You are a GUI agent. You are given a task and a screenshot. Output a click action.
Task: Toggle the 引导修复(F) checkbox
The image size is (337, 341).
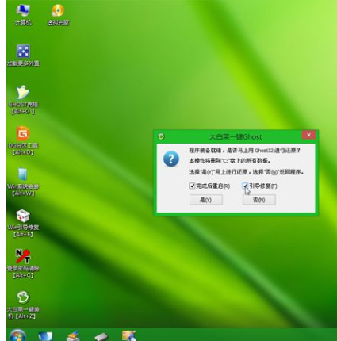(245, 186)
